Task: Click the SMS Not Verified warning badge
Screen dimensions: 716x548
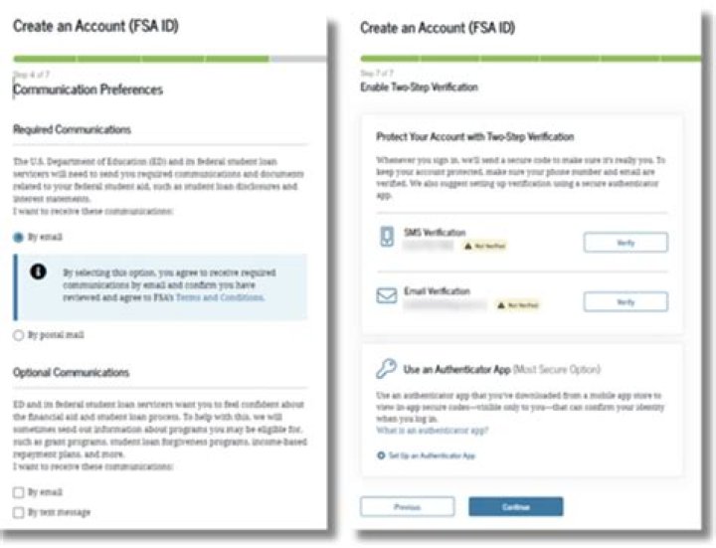Action: coord(485,246)
